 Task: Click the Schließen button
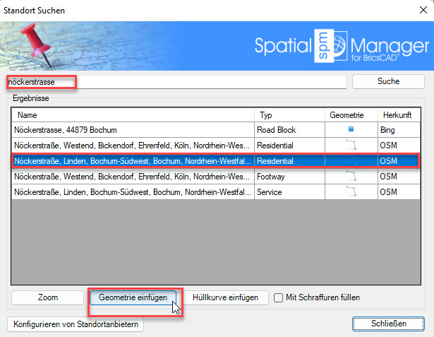(x=386, y=324)
